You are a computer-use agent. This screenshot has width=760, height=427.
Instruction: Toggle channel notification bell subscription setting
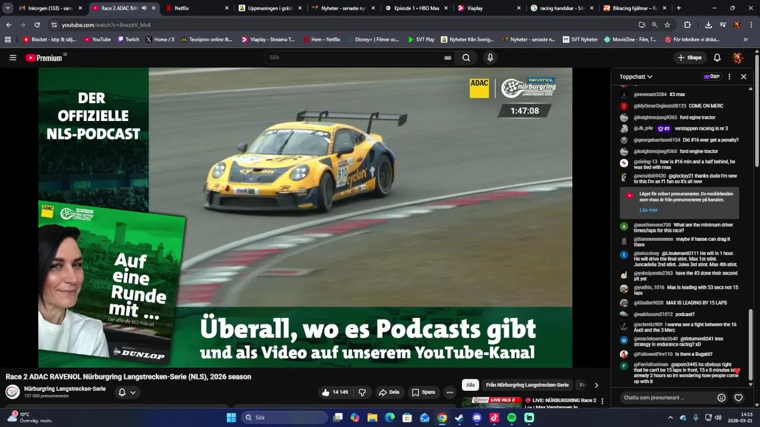pos(127,392)
